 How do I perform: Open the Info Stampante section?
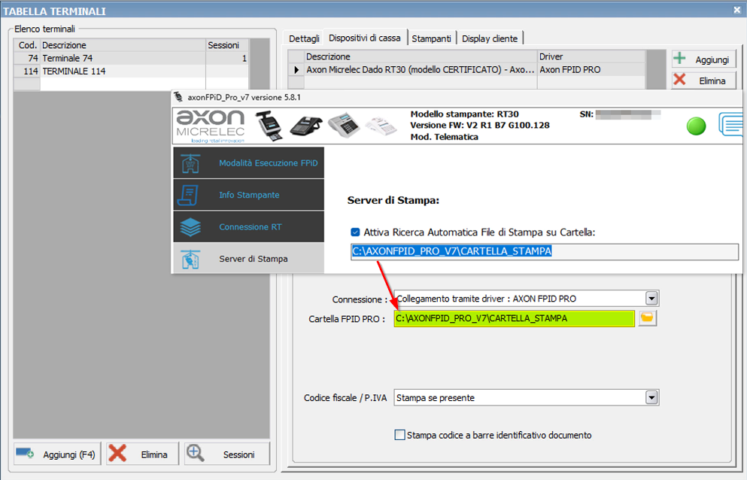(248, 195)
